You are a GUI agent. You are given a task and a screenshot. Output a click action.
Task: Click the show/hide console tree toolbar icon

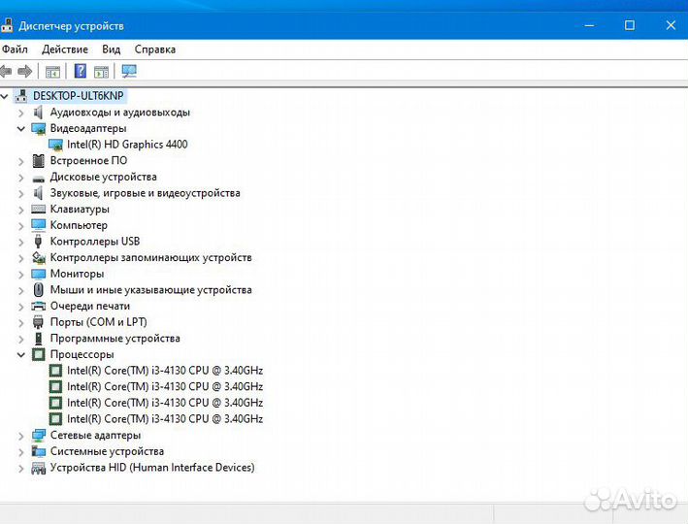coord(53,71)
